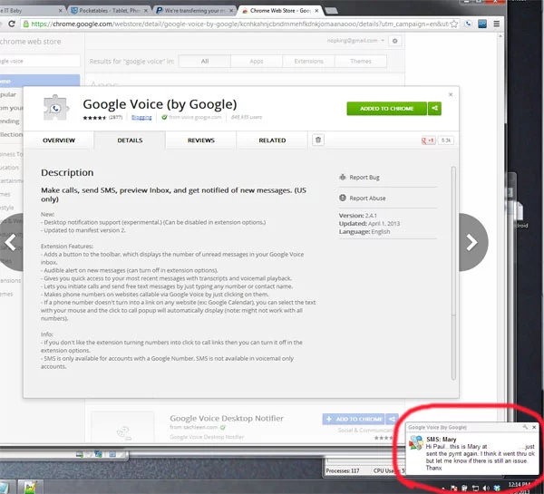544x494 pixels.
Task: Click the network tray icon
Action: [x=475, y=488]
